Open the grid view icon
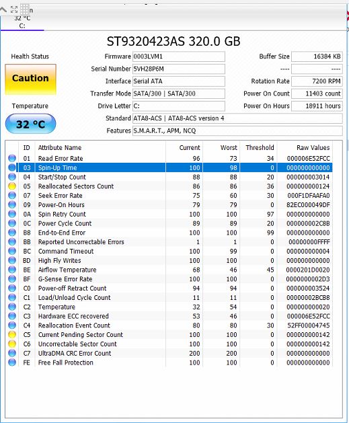The image size is (349, 423). point(24,9)
